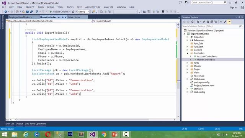Save the current file with toolbar icon
Viewport: 245px width, 138px height.
pyautogui.click(x=27, y=12)
